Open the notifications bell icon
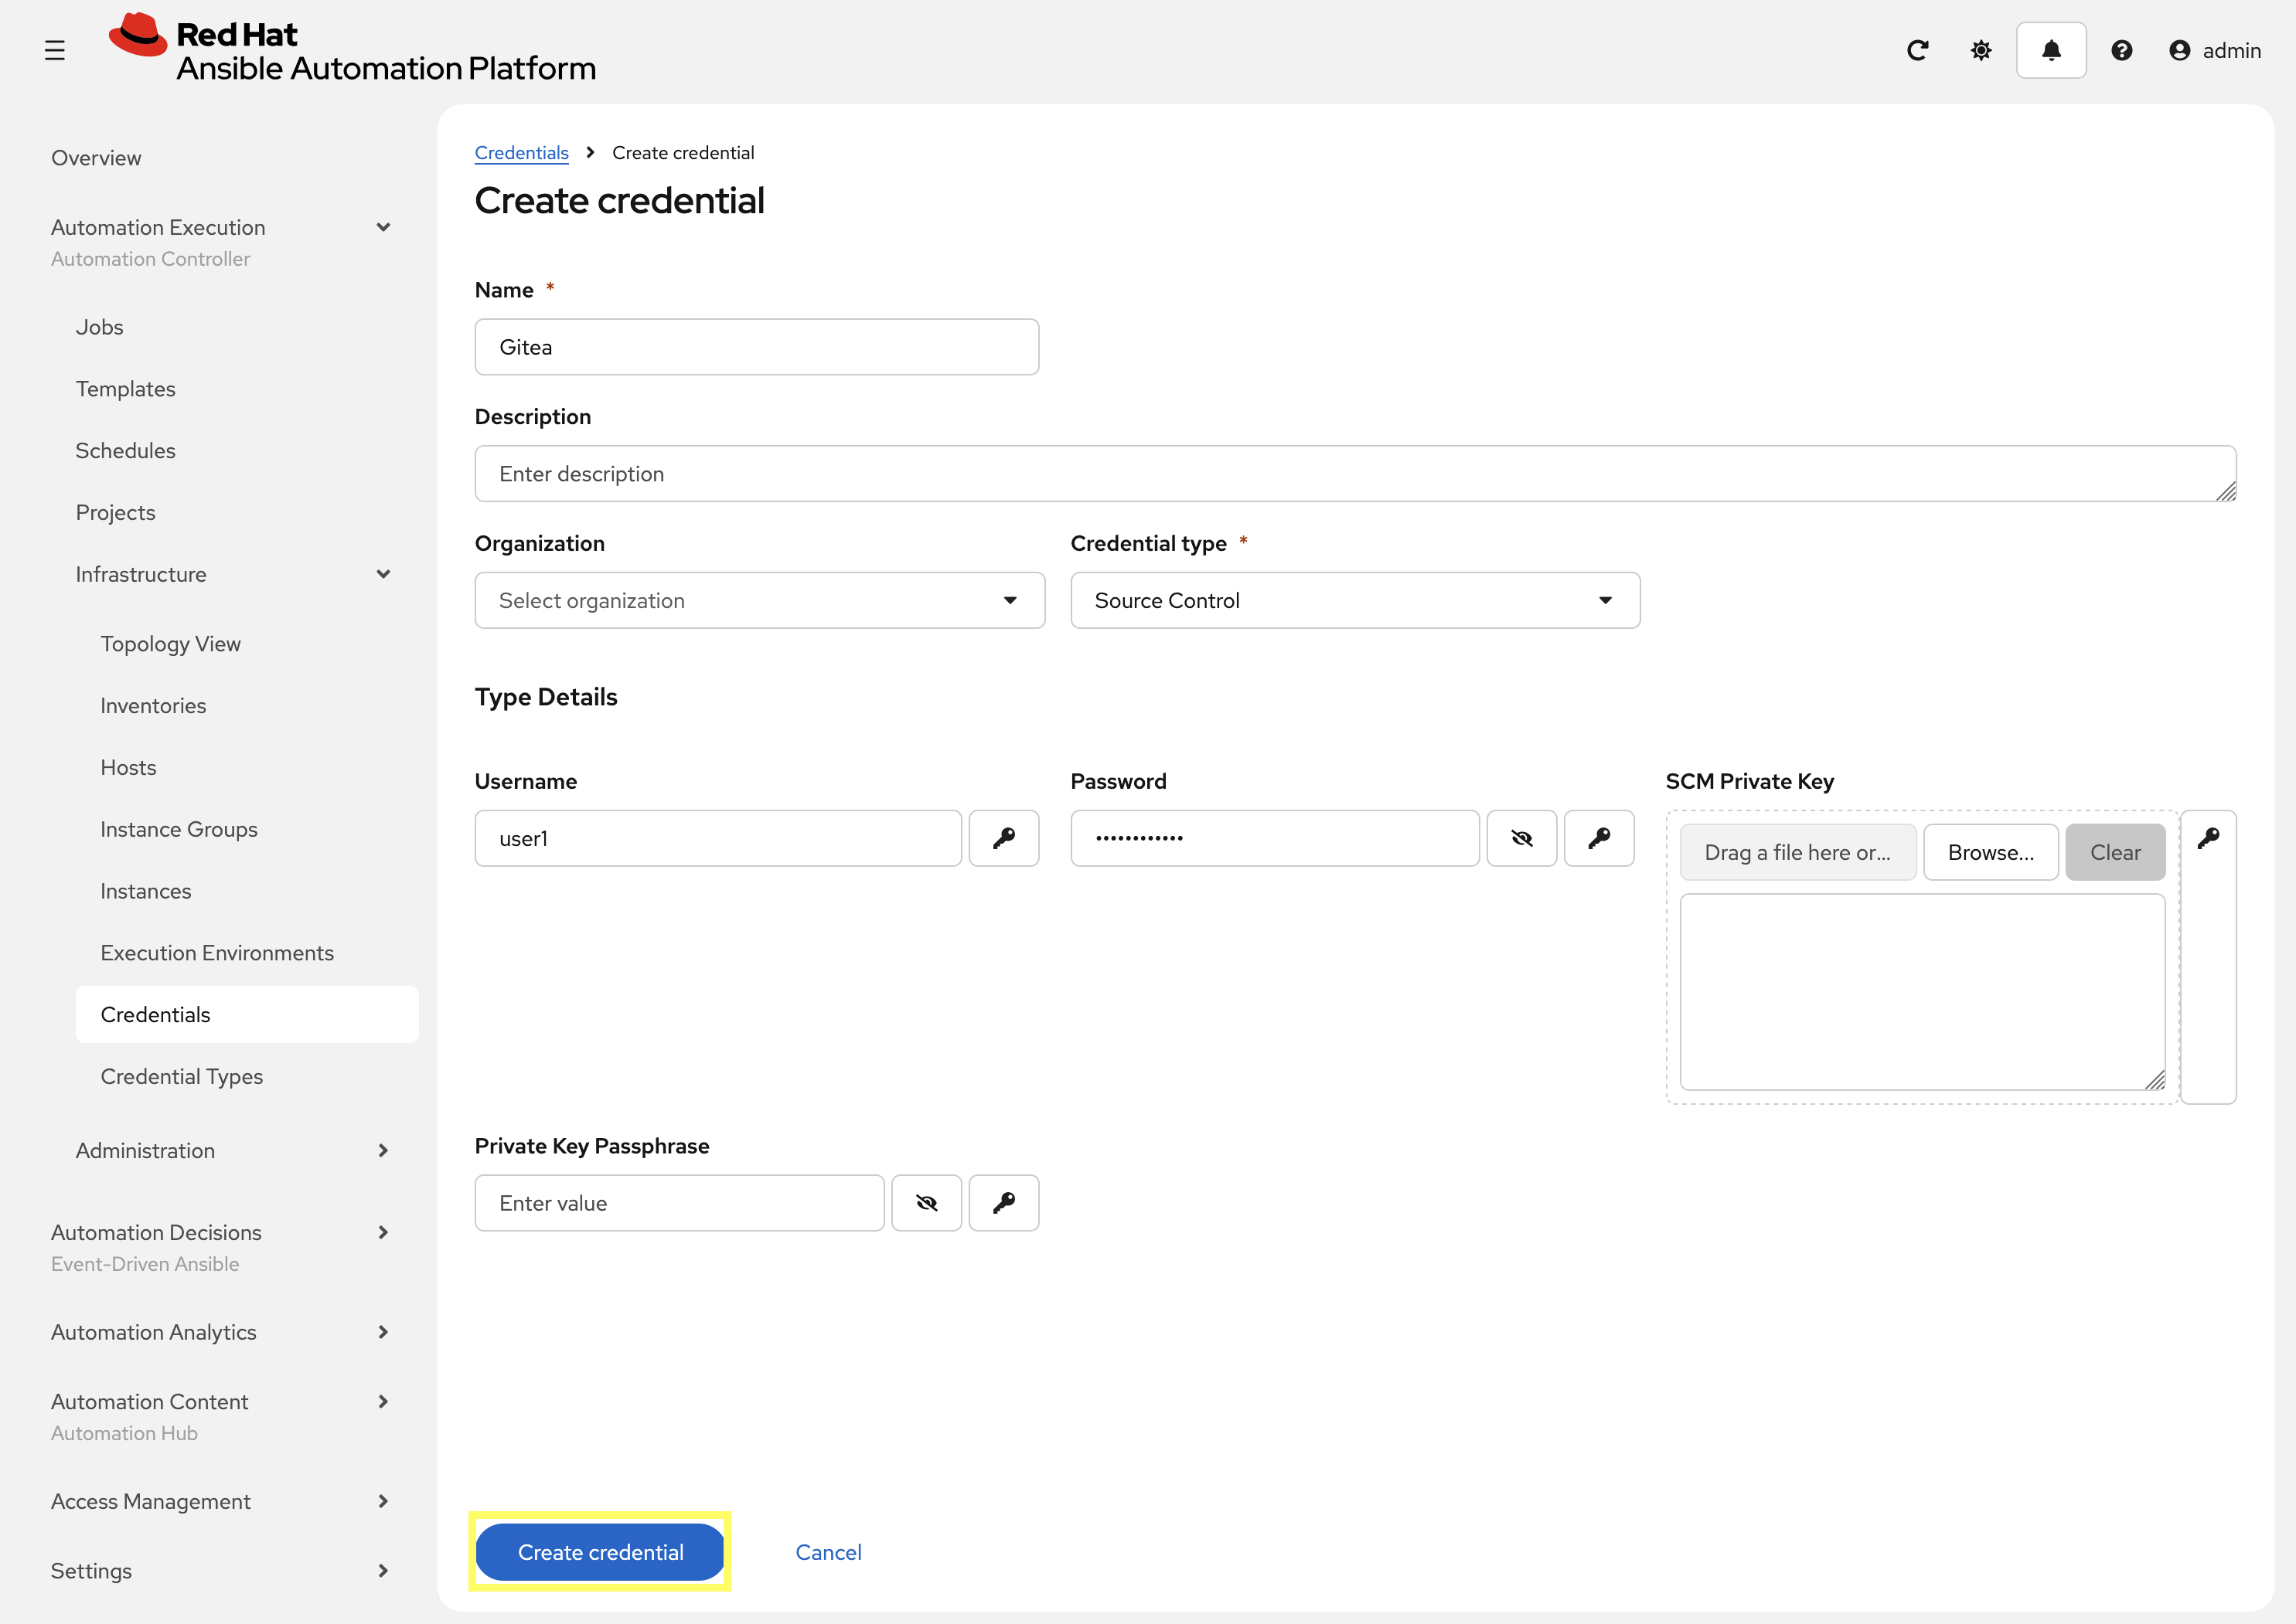 (2050, 49)
